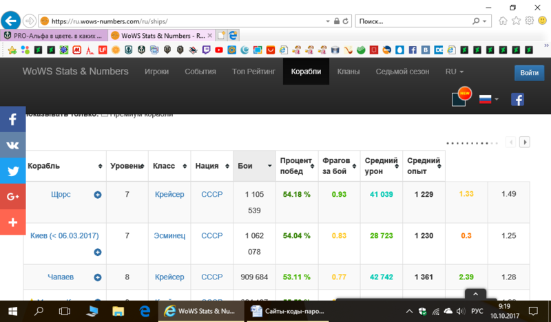Open the Седьмой сезон menu item
This screenshot has width=551, height=322.
click(402, 72)
